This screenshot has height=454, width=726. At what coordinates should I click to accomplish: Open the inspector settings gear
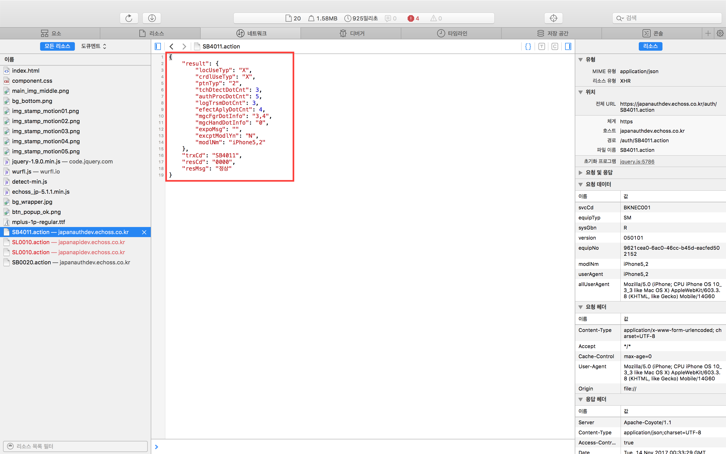coord(720,33)
